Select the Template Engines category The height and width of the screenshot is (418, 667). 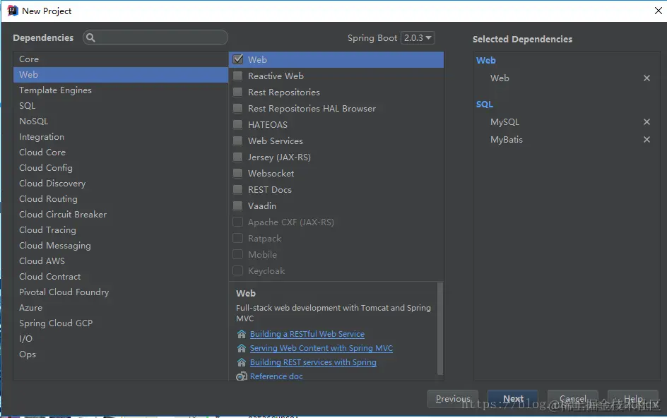tap(121, 90)
